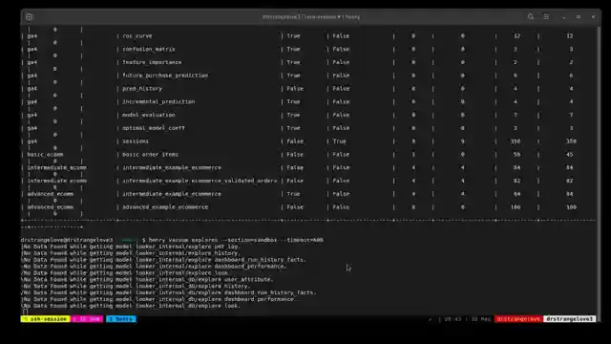Click the True value in the sessions row

340,141
